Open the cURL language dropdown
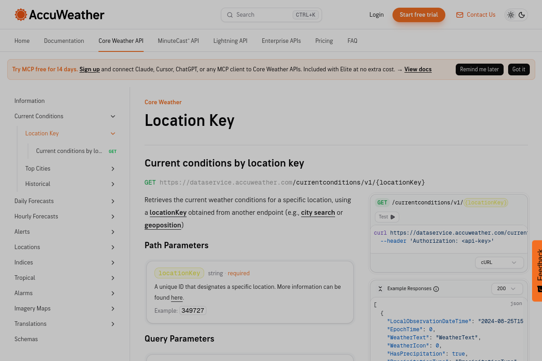Viewport: 542px width, 361px height. coord(500,263)
